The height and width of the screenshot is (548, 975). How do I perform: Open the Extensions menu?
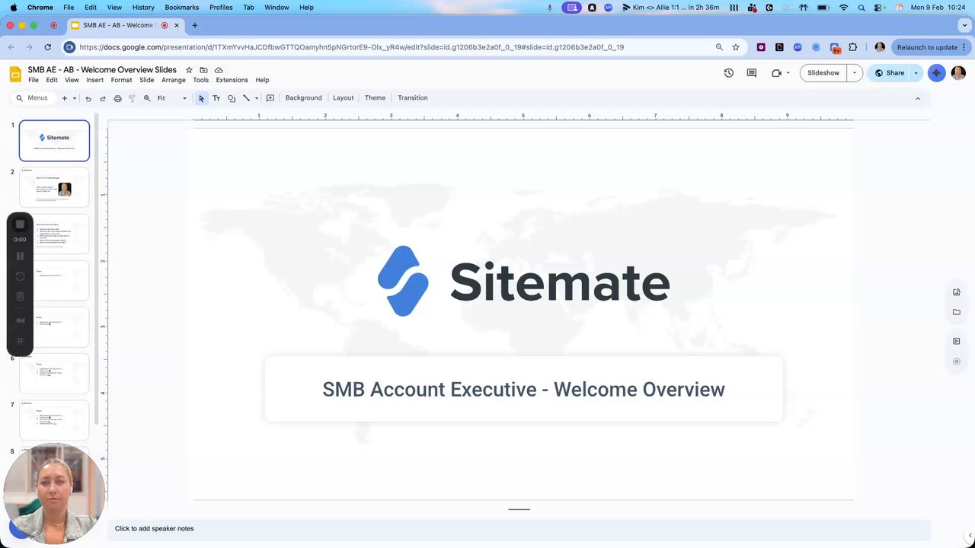point(232,80)
